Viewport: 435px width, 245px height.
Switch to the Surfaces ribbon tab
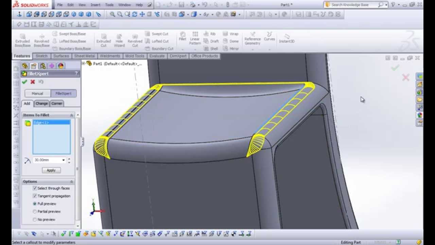[61, 56]
